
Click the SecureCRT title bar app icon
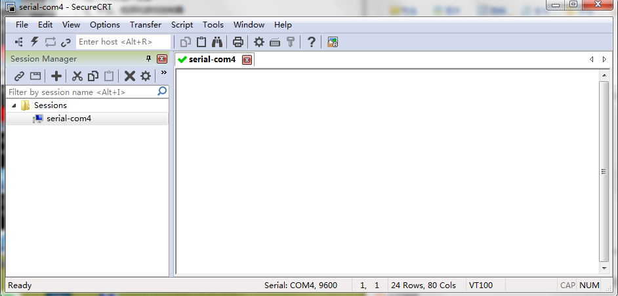[10, 7]
